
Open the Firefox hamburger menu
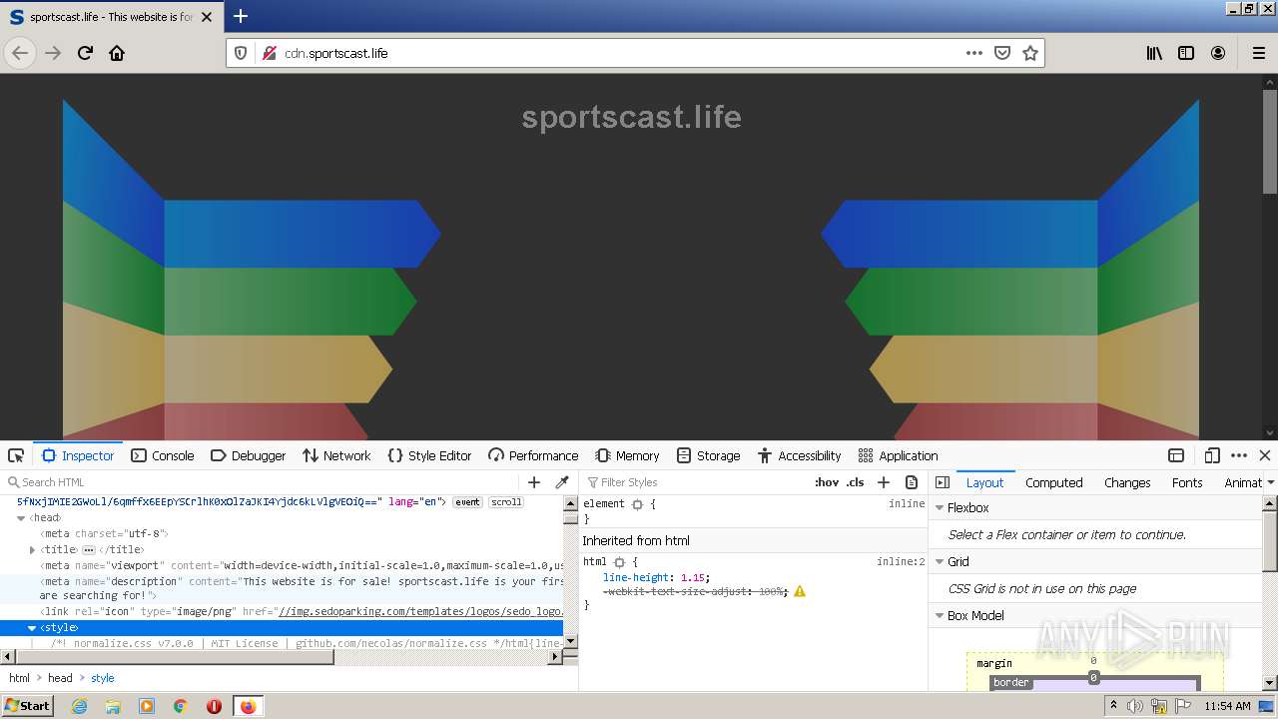(1259, 53)
